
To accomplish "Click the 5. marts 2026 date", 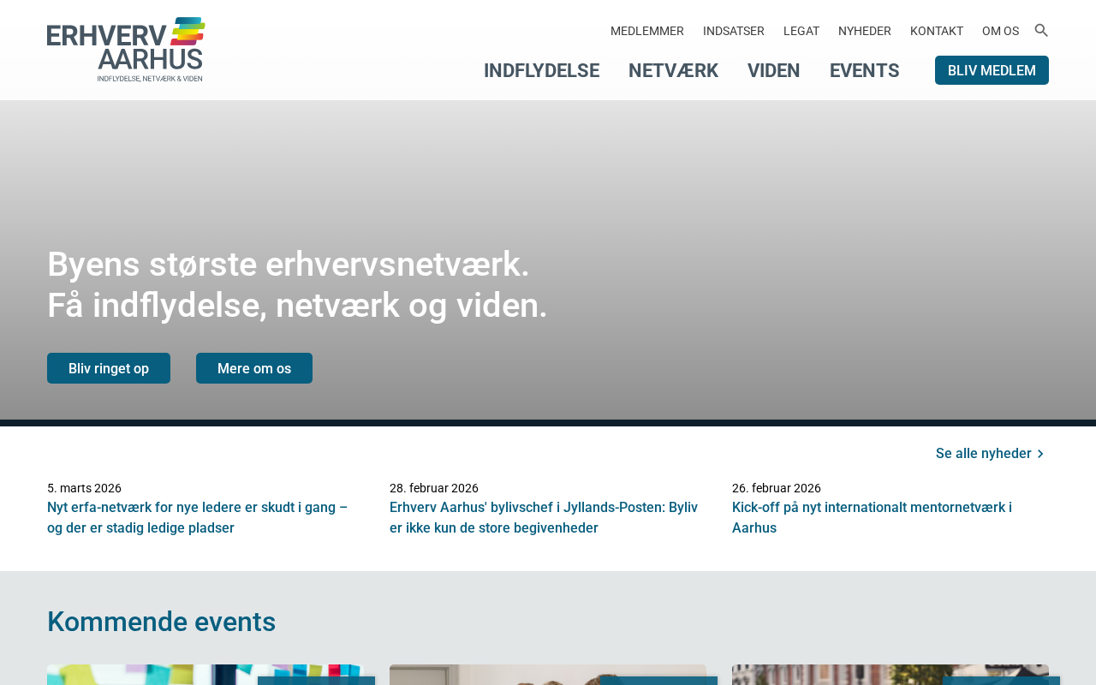I will pyautogui.click(x=84, y=488).
